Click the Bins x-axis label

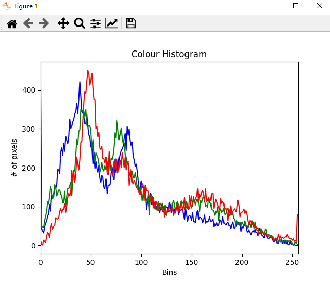pyautogui.click(x=169, y=272)
